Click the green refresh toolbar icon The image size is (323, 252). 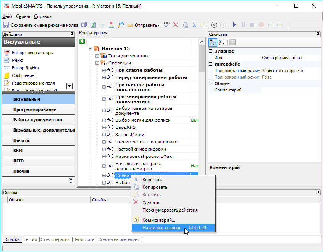[93, 25]
